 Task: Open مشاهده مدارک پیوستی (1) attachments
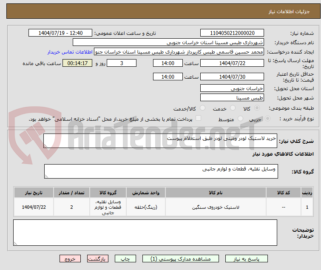click(181, 259)
